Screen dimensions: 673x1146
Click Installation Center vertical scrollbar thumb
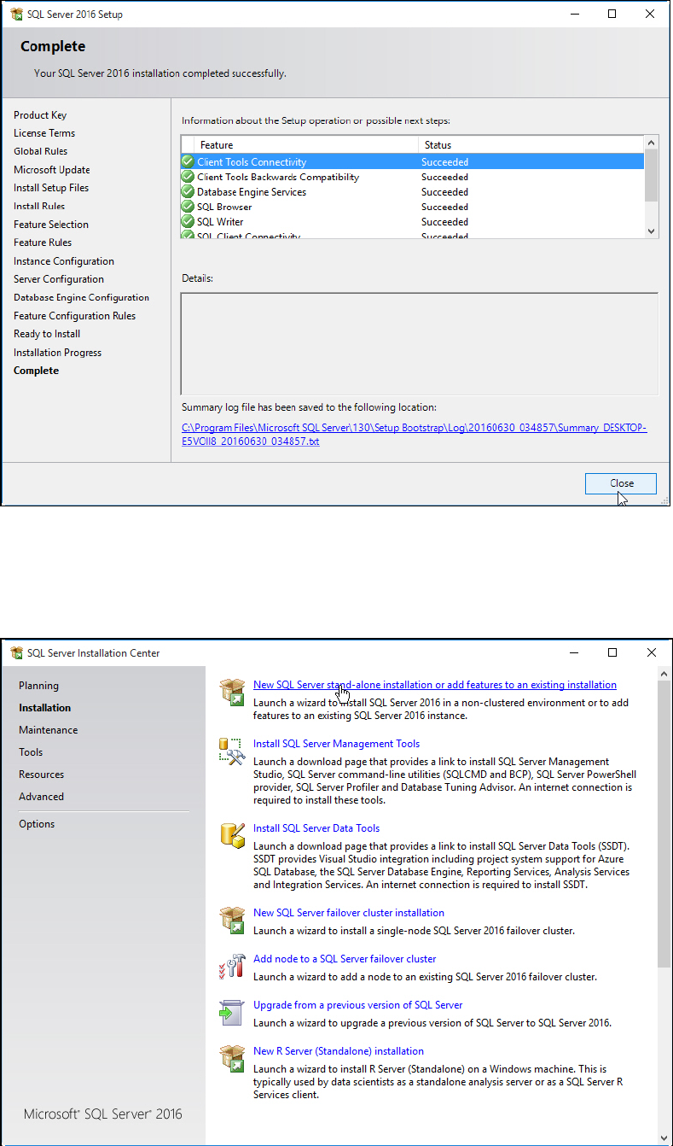click(x=664, y=823)
